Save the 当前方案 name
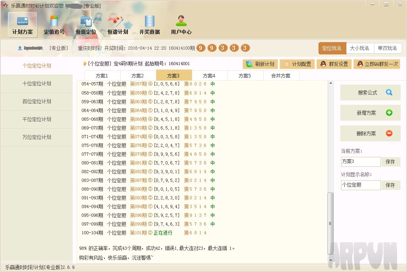This screenshot has height=272, width=407. click(390, 162)
